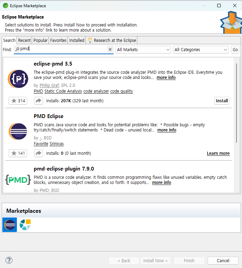Select the Eclipse Marketplace catalog icon
The image size is (242, 268).
point(10,224)
